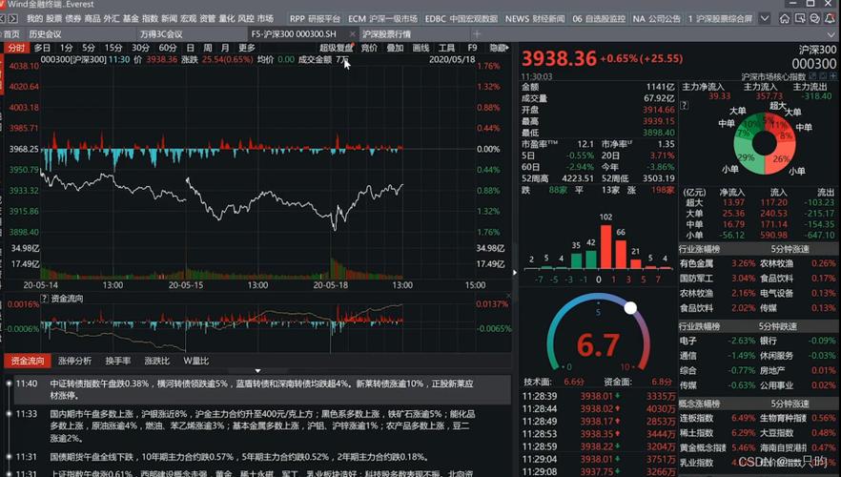
Task: Click the 26% 小单 segment of the donut chart
Action: [x=779, y=160]
